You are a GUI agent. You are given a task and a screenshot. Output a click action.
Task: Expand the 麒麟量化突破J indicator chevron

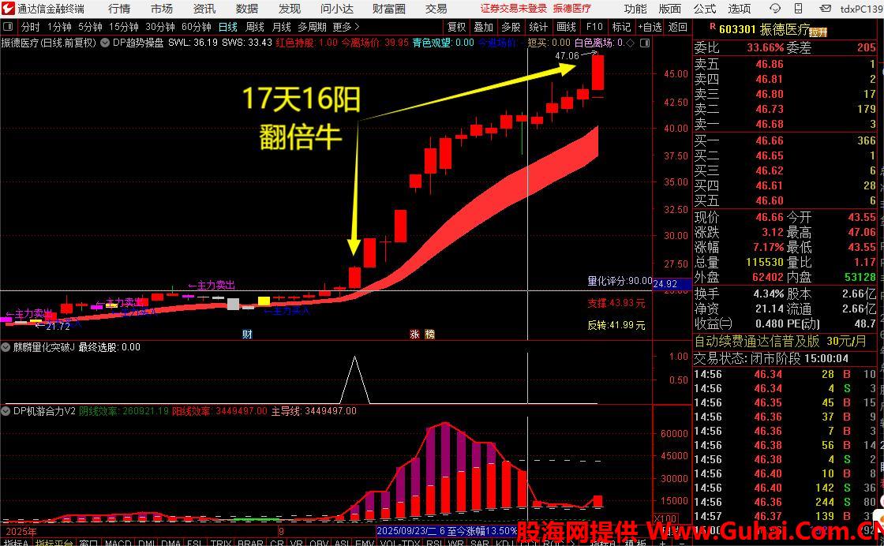(x=6, y=347)
